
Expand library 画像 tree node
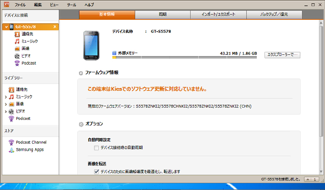[x=6, y=104]
